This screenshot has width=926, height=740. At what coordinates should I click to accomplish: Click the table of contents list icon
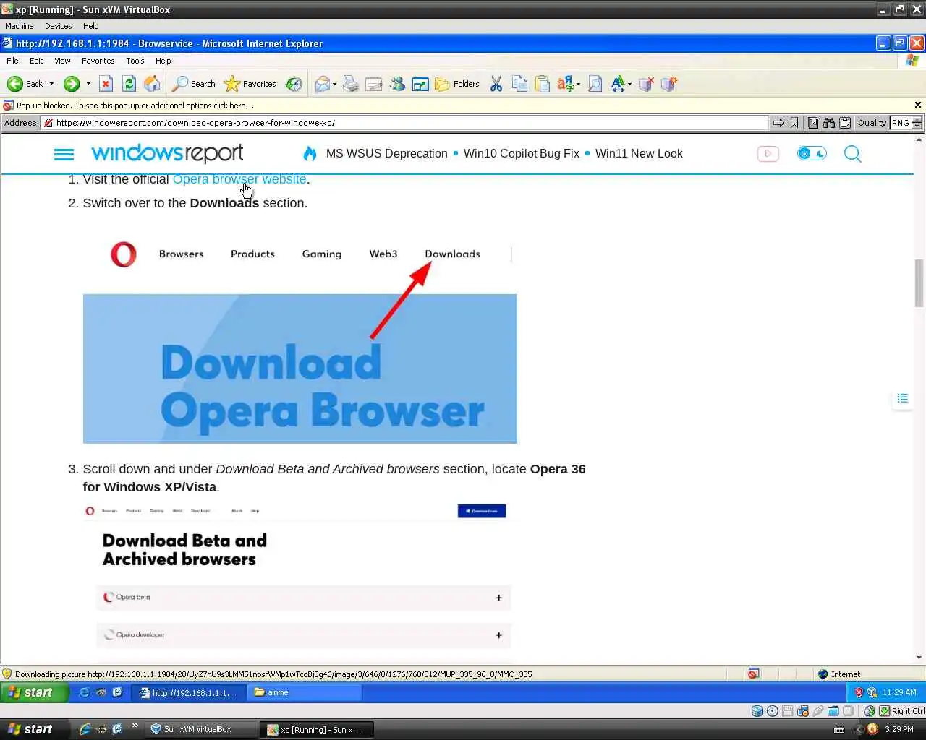coord(902,398)
